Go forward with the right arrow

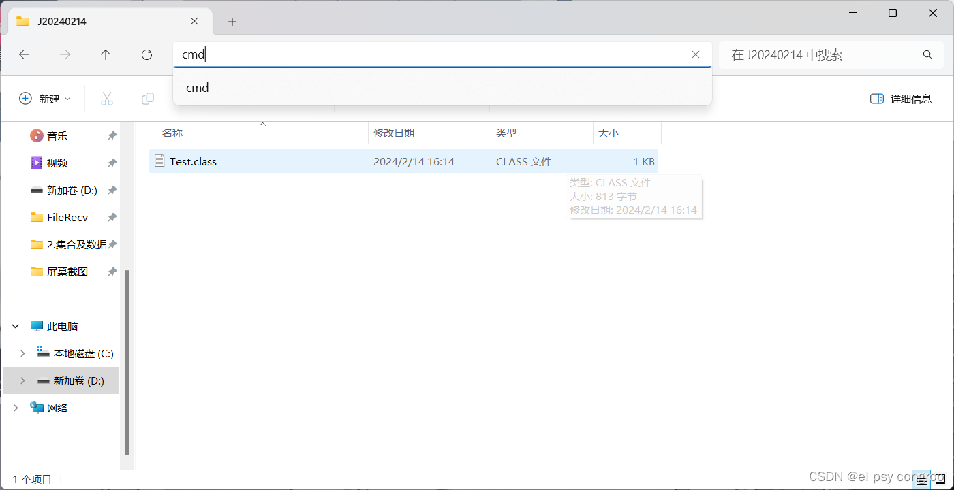tap(65, 55)
